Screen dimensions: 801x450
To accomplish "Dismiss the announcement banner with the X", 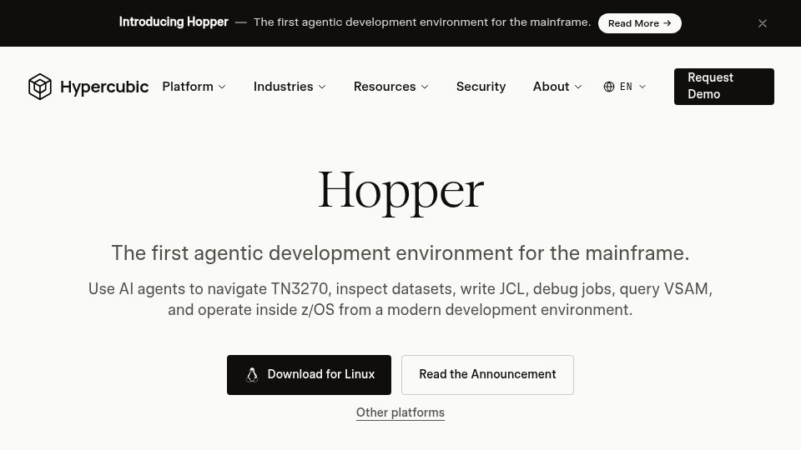I will (x=762, y=23).
